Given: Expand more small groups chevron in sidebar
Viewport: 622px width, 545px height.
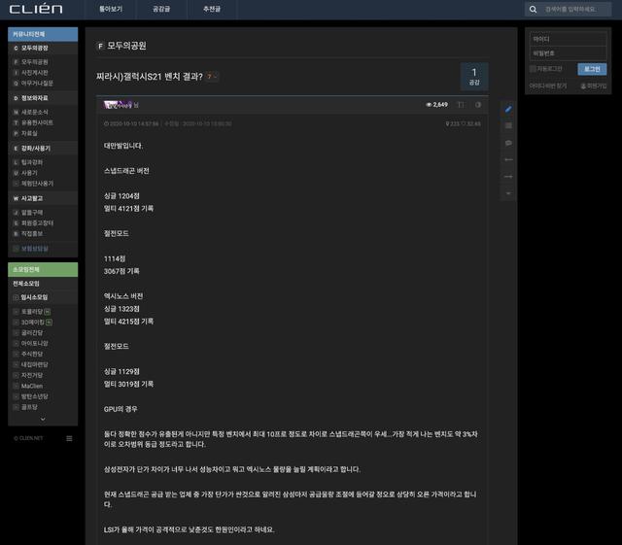Looking at the screenshot, I should pos(43,419).
